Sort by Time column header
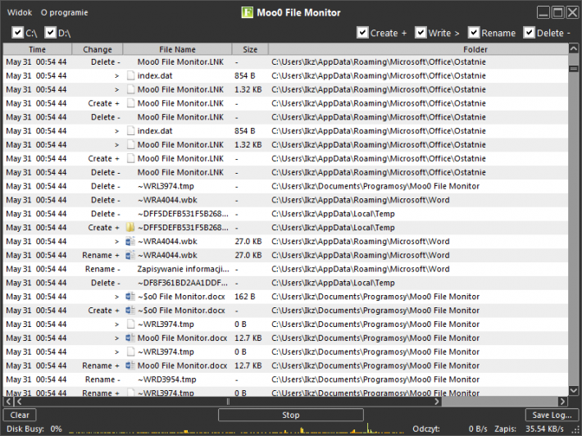 38,49
